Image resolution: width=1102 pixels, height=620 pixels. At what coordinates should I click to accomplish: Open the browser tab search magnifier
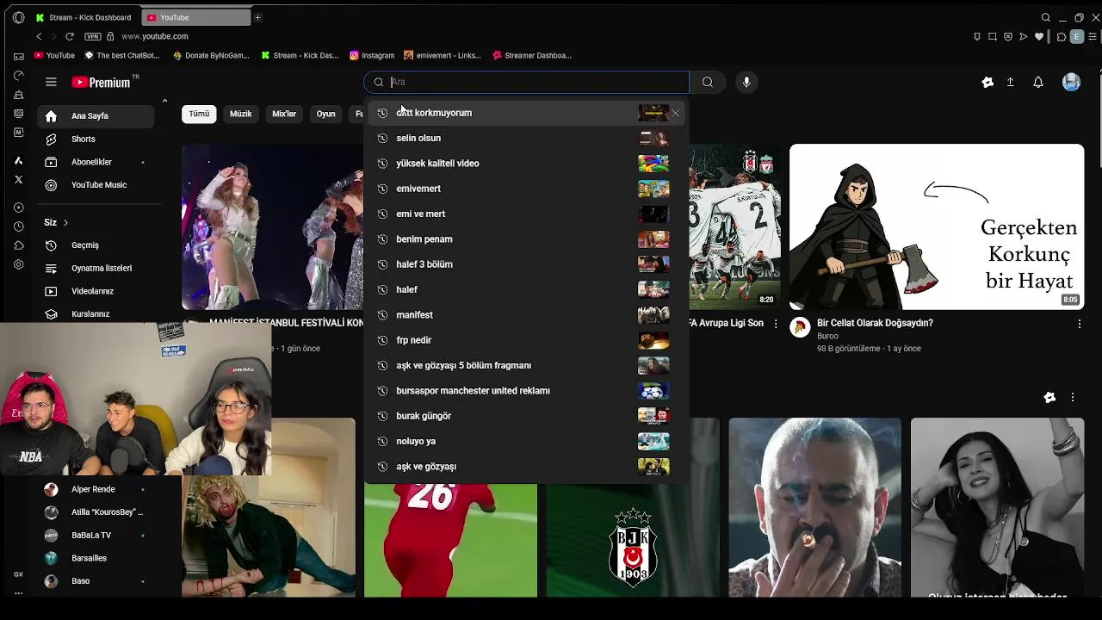[1046, 17]
